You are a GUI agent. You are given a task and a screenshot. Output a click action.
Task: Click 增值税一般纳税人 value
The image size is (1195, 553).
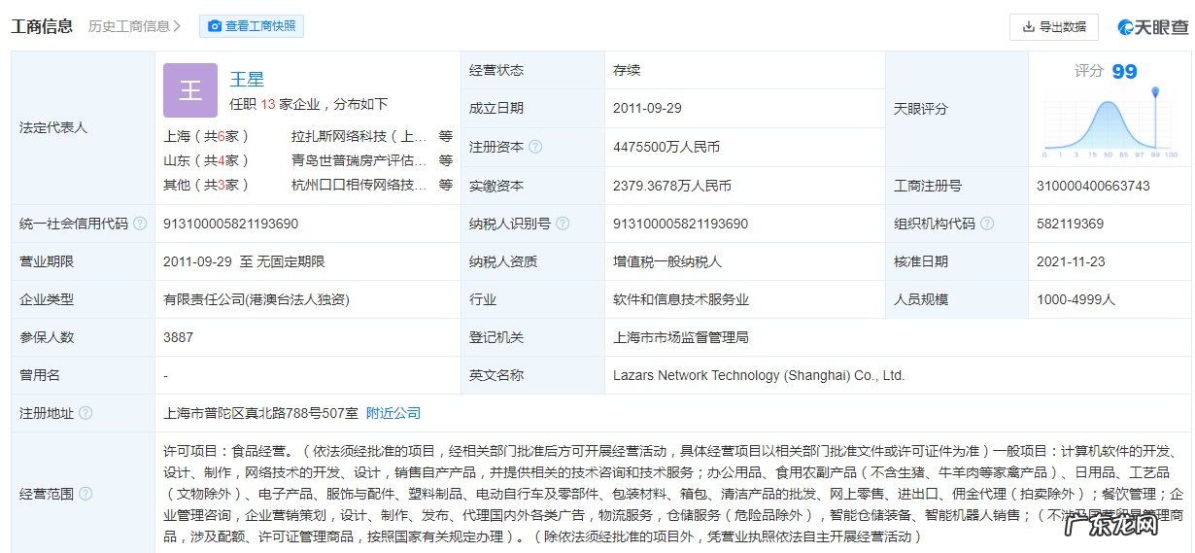(x=667, y=261)
